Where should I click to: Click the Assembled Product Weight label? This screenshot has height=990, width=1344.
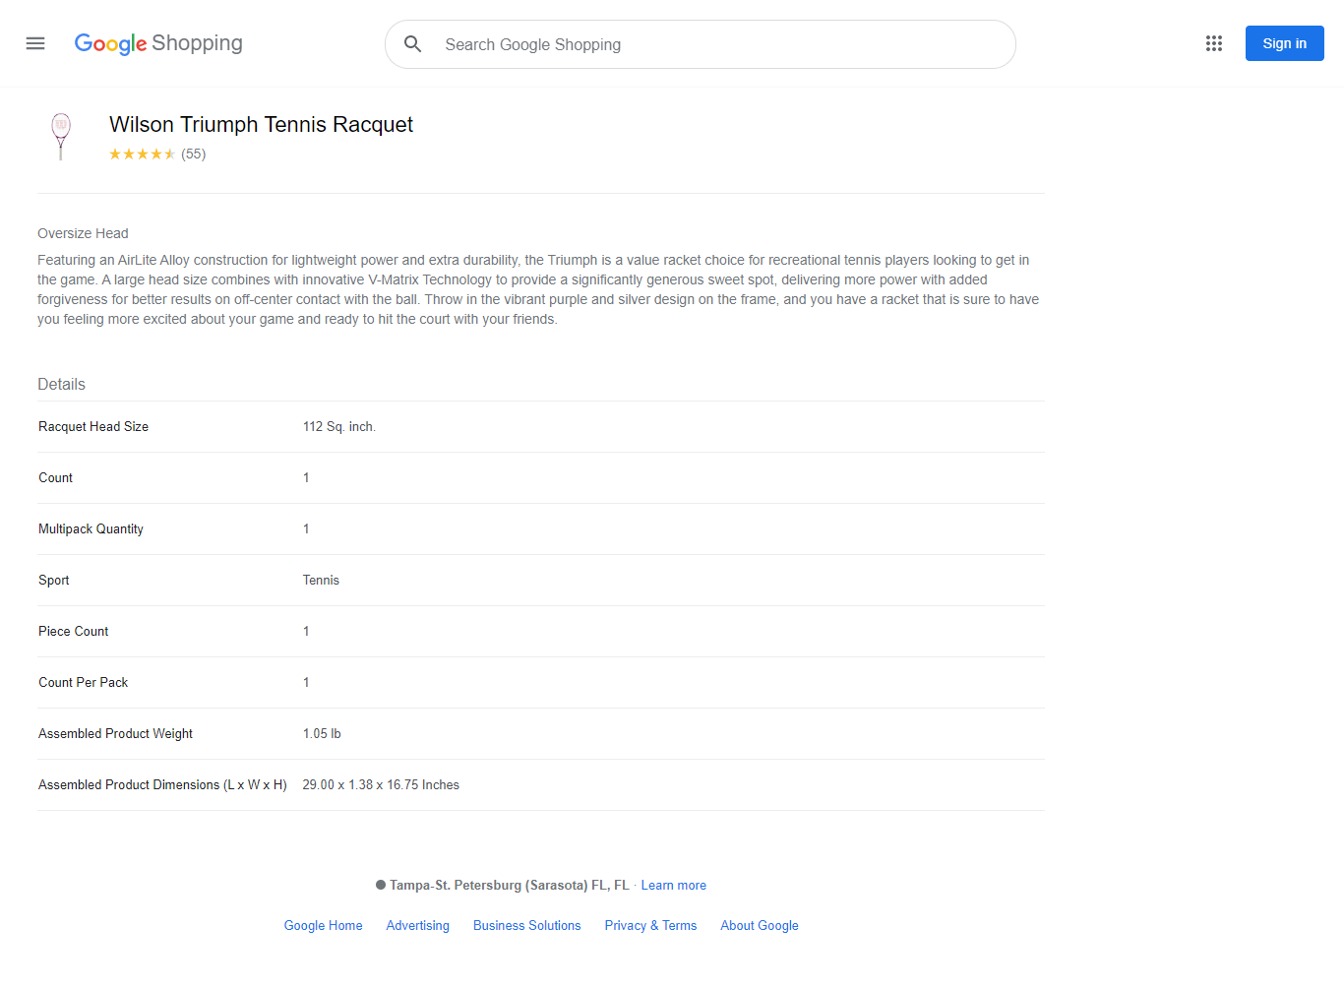[115, 734]
